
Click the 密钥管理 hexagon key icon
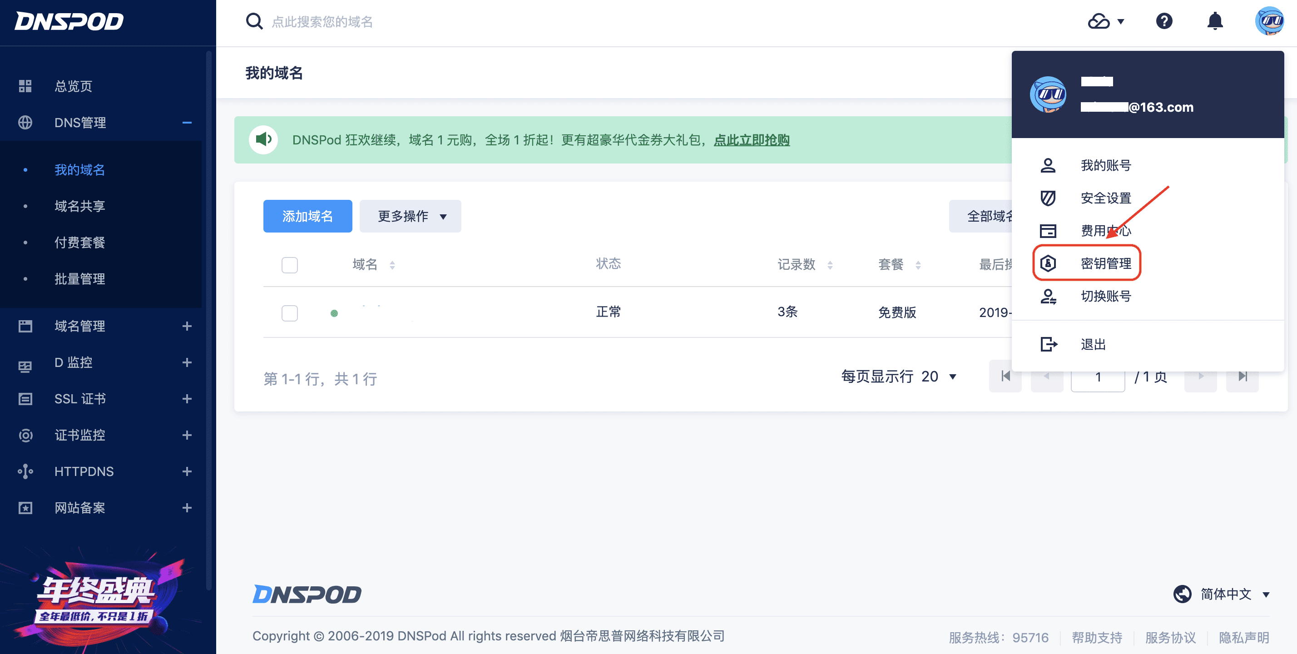click(x=1048, y=263)
